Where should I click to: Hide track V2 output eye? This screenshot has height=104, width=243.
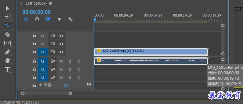pyautogui.click(x=61, y=44)
